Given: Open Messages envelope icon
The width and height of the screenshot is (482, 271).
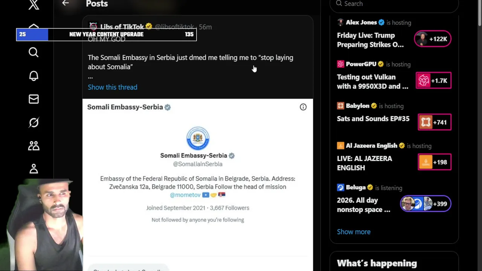Looking at the screenshot, I should point(34,99).
